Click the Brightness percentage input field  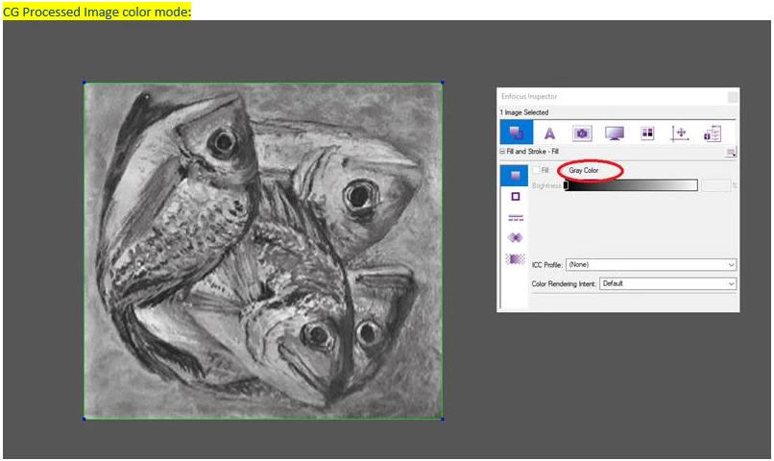click(x=715, y=185)
